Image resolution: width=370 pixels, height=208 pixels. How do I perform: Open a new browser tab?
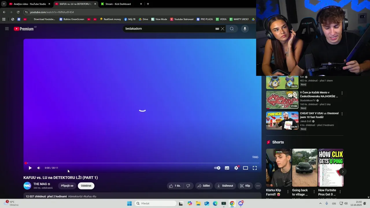coord(148,4)
